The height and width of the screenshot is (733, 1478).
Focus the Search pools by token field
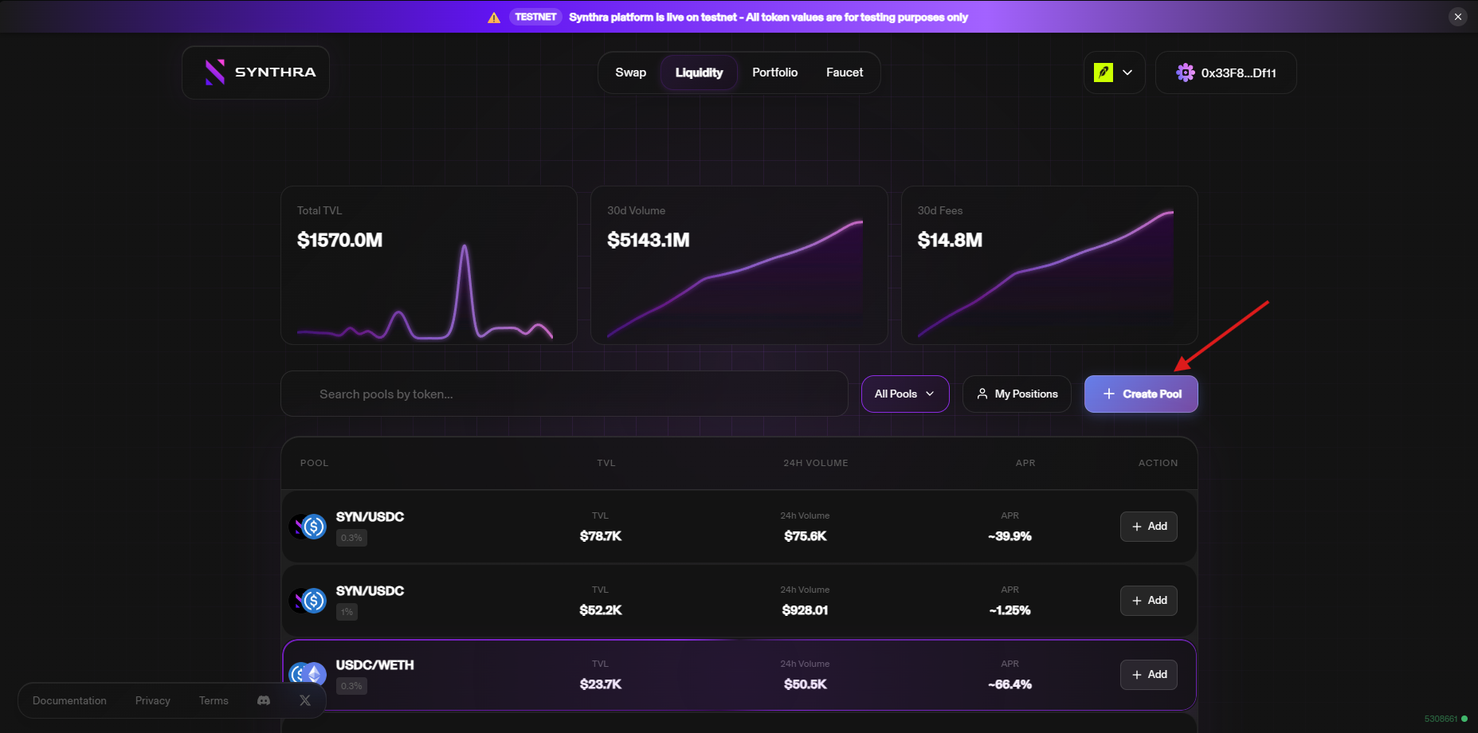point(564,394)
